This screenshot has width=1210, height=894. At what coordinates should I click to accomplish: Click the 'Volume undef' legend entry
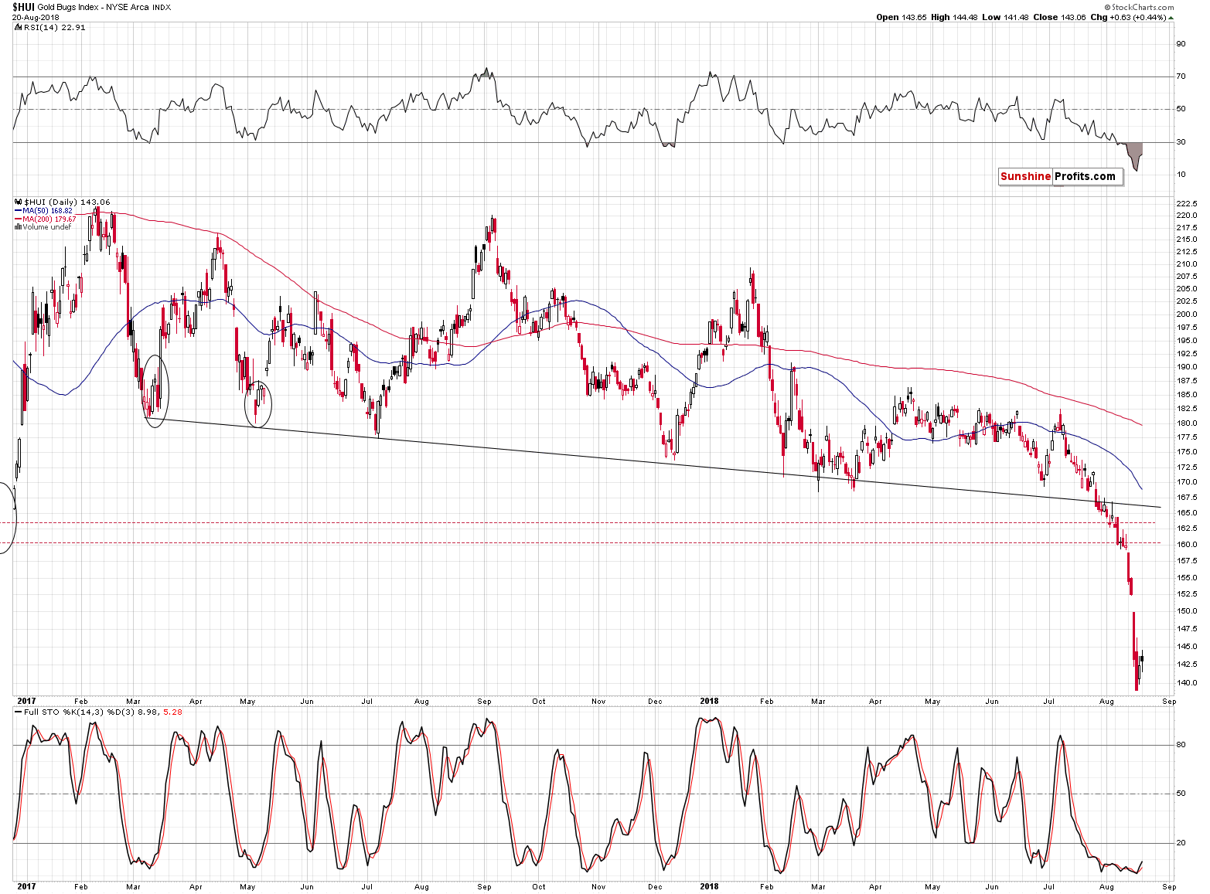pos(46,227)
